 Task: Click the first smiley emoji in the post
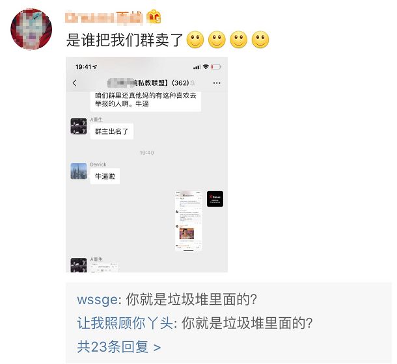(195, 40)
